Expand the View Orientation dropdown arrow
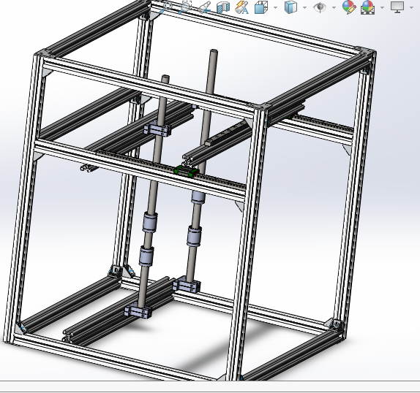This screenshot has height=393, width=420. [275, 8]
